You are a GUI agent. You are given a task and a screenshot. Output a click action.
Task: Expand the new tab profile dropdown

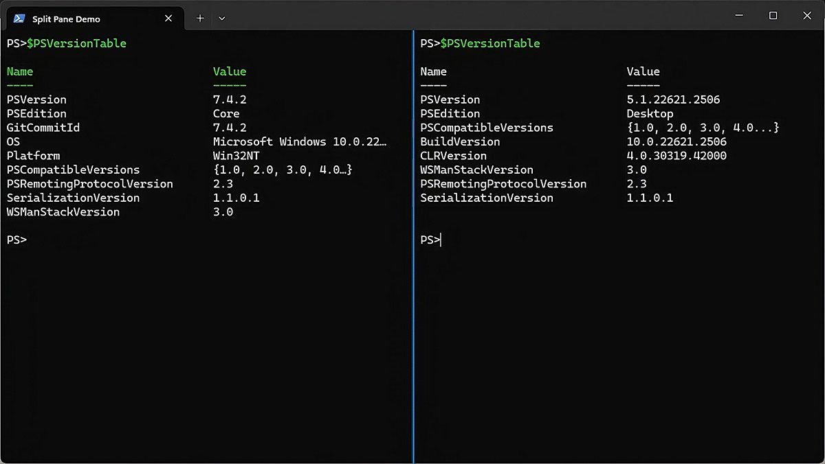tap(221, 19)
